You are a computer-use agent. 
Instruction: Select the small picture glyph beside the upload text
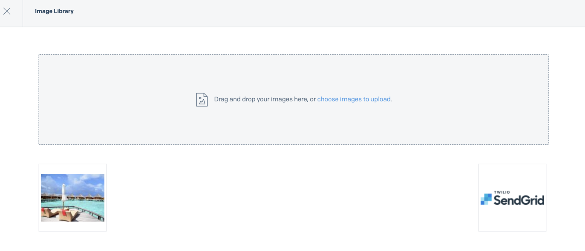click(202, 99)
